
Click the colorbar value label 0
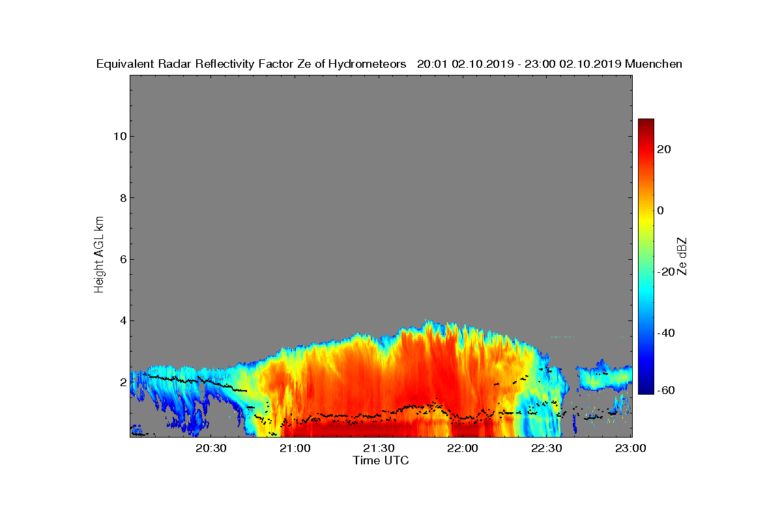pyautogui.click(x=661, y=210)
